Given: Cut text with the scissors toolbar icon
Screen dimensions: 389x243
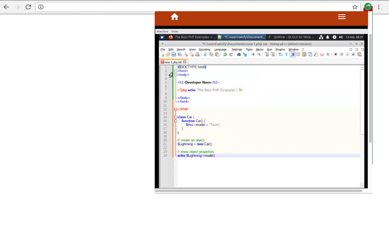Looking at the screenshot, I should (205, 54).
